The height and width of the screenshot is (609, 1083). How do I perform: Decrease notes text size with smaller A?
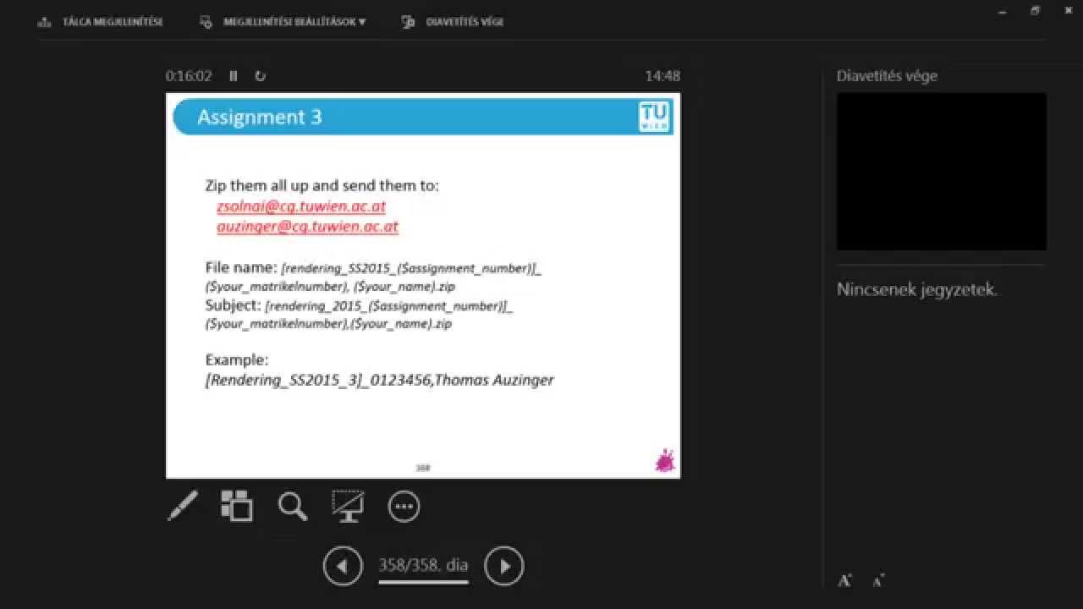[x=878, y=580]
